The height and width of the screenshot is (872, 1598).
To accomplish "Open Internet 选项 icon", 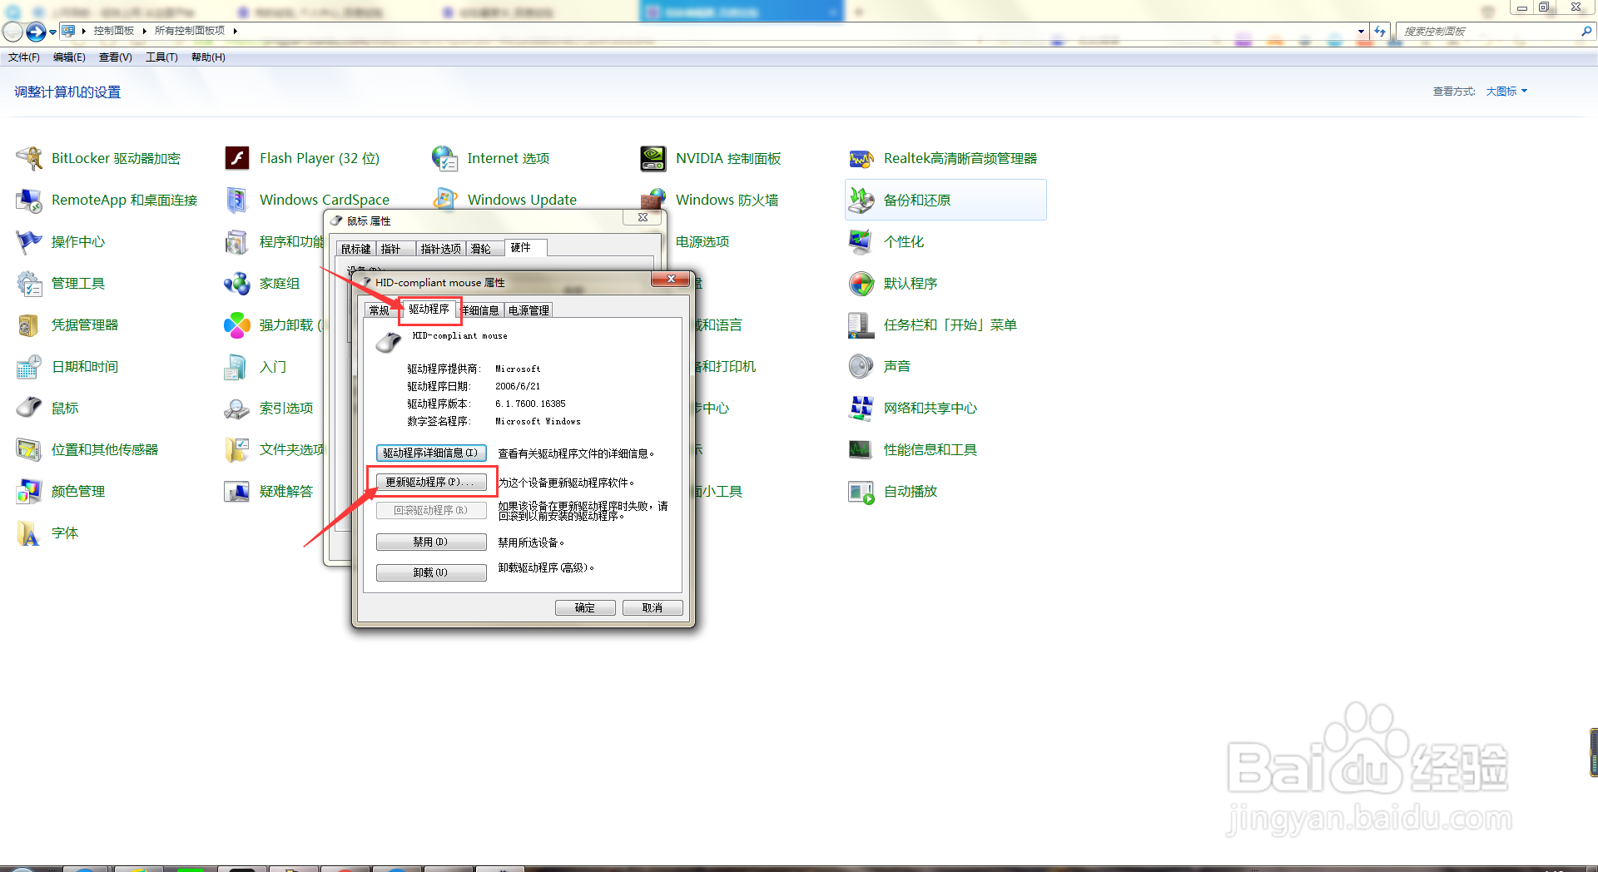I will pos(445,158).
